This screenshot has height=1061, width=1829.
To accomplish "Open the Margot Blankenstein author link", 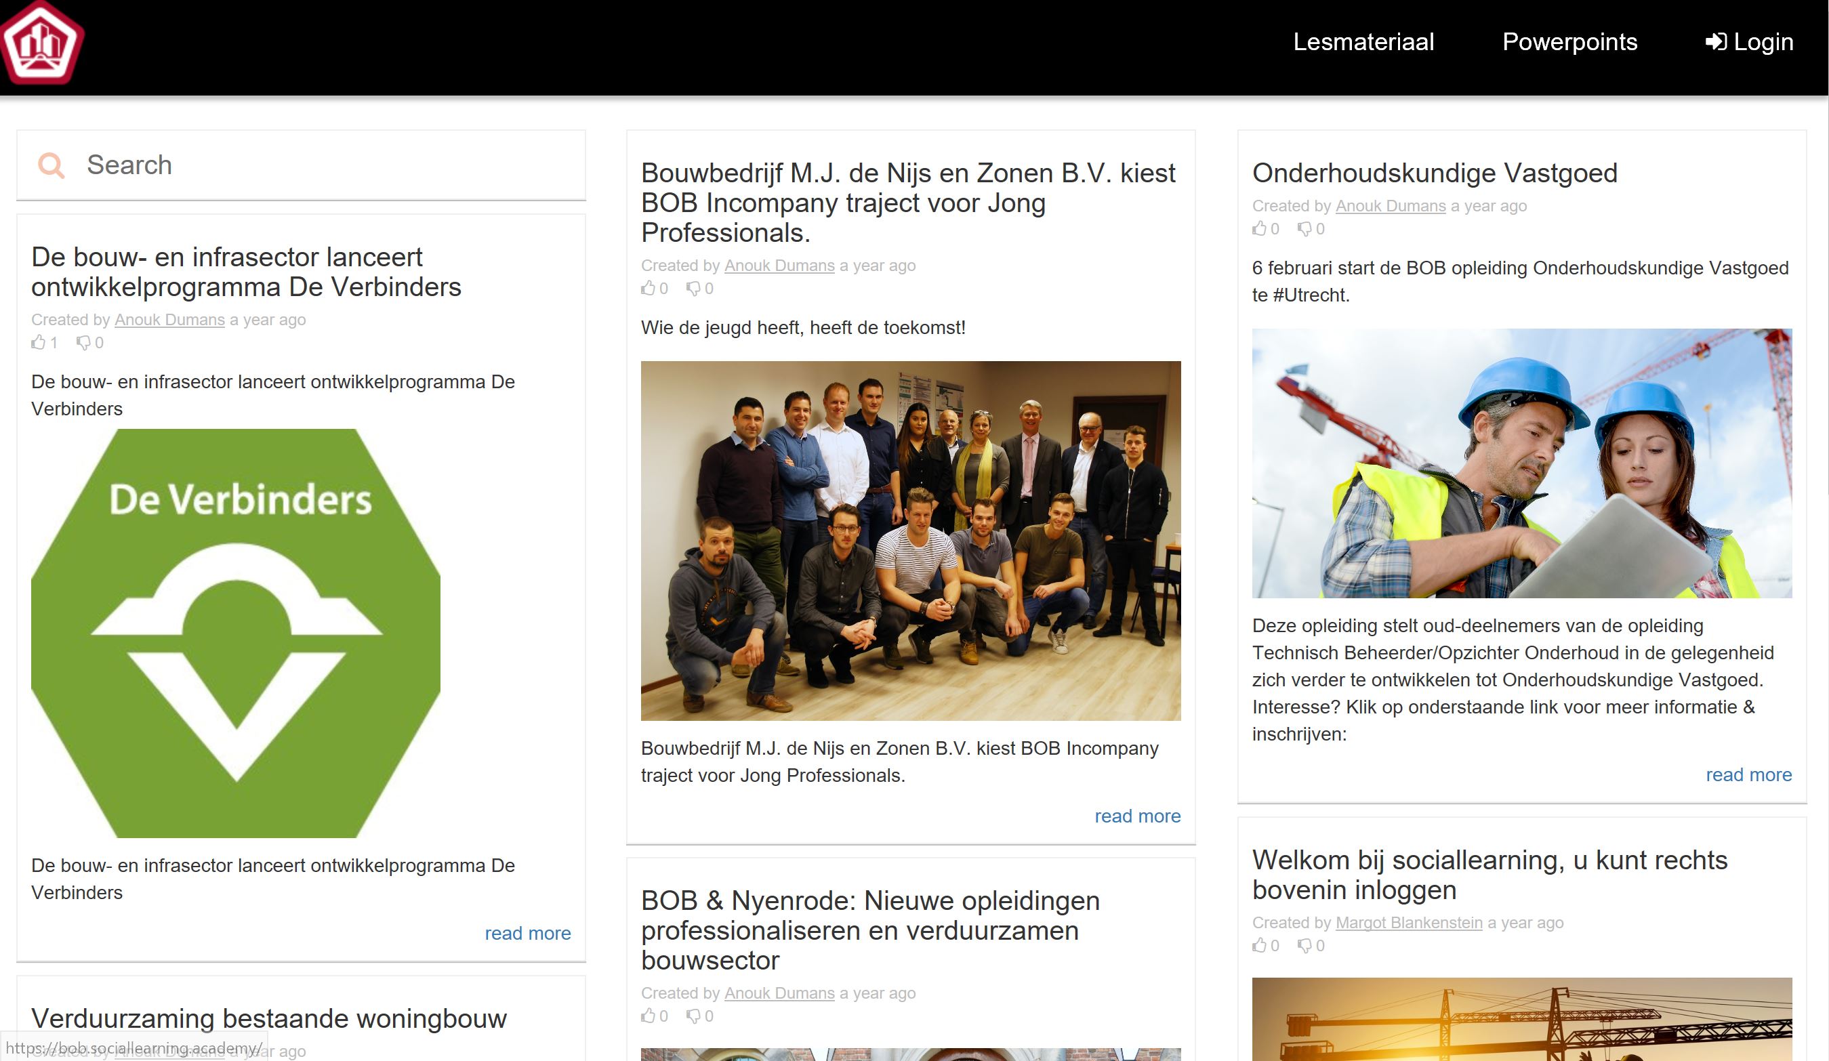I will point(1409,922).
